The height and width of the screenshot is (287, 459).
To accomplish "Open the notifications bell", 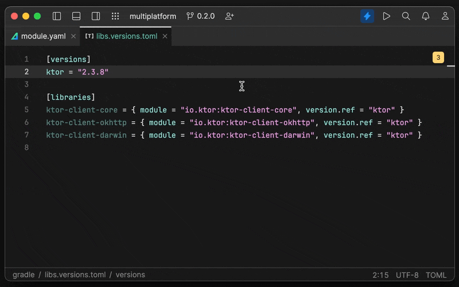I will click(426, 16).
